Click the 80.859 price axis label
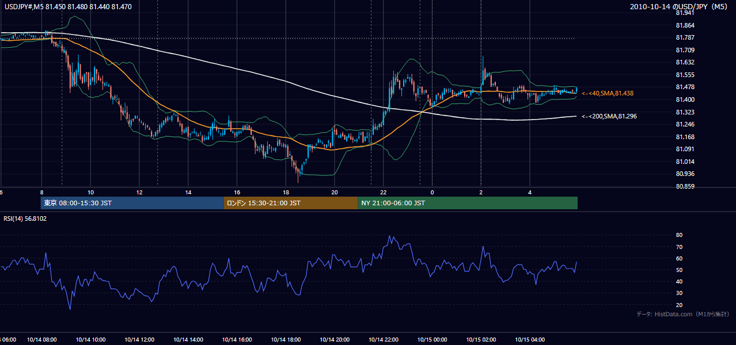Image resolution: width=736 pixels, height=345 pixels. tap(685, 186)
